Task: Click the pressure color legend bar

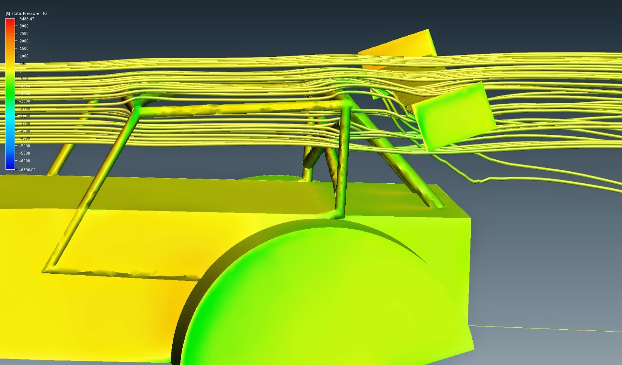Action: pyautogui.click(x=10, y=94)
